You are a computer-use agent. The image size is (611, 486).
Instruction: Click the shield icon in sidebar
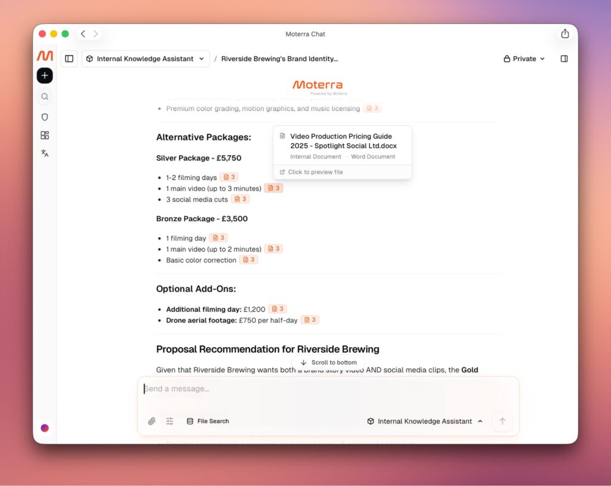click(x=45, y=117)
